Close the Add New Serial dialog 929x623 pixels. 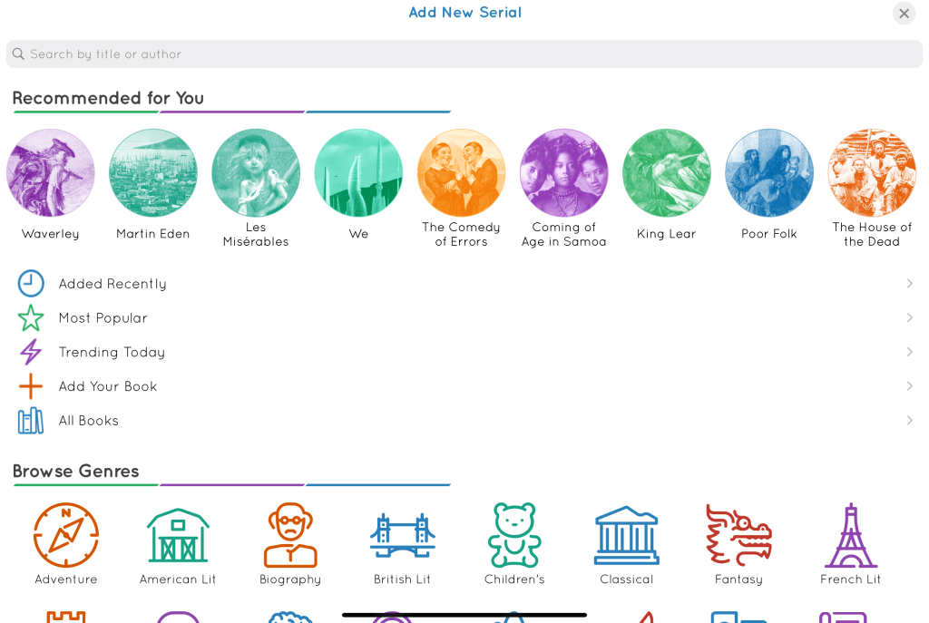(904, 14)
